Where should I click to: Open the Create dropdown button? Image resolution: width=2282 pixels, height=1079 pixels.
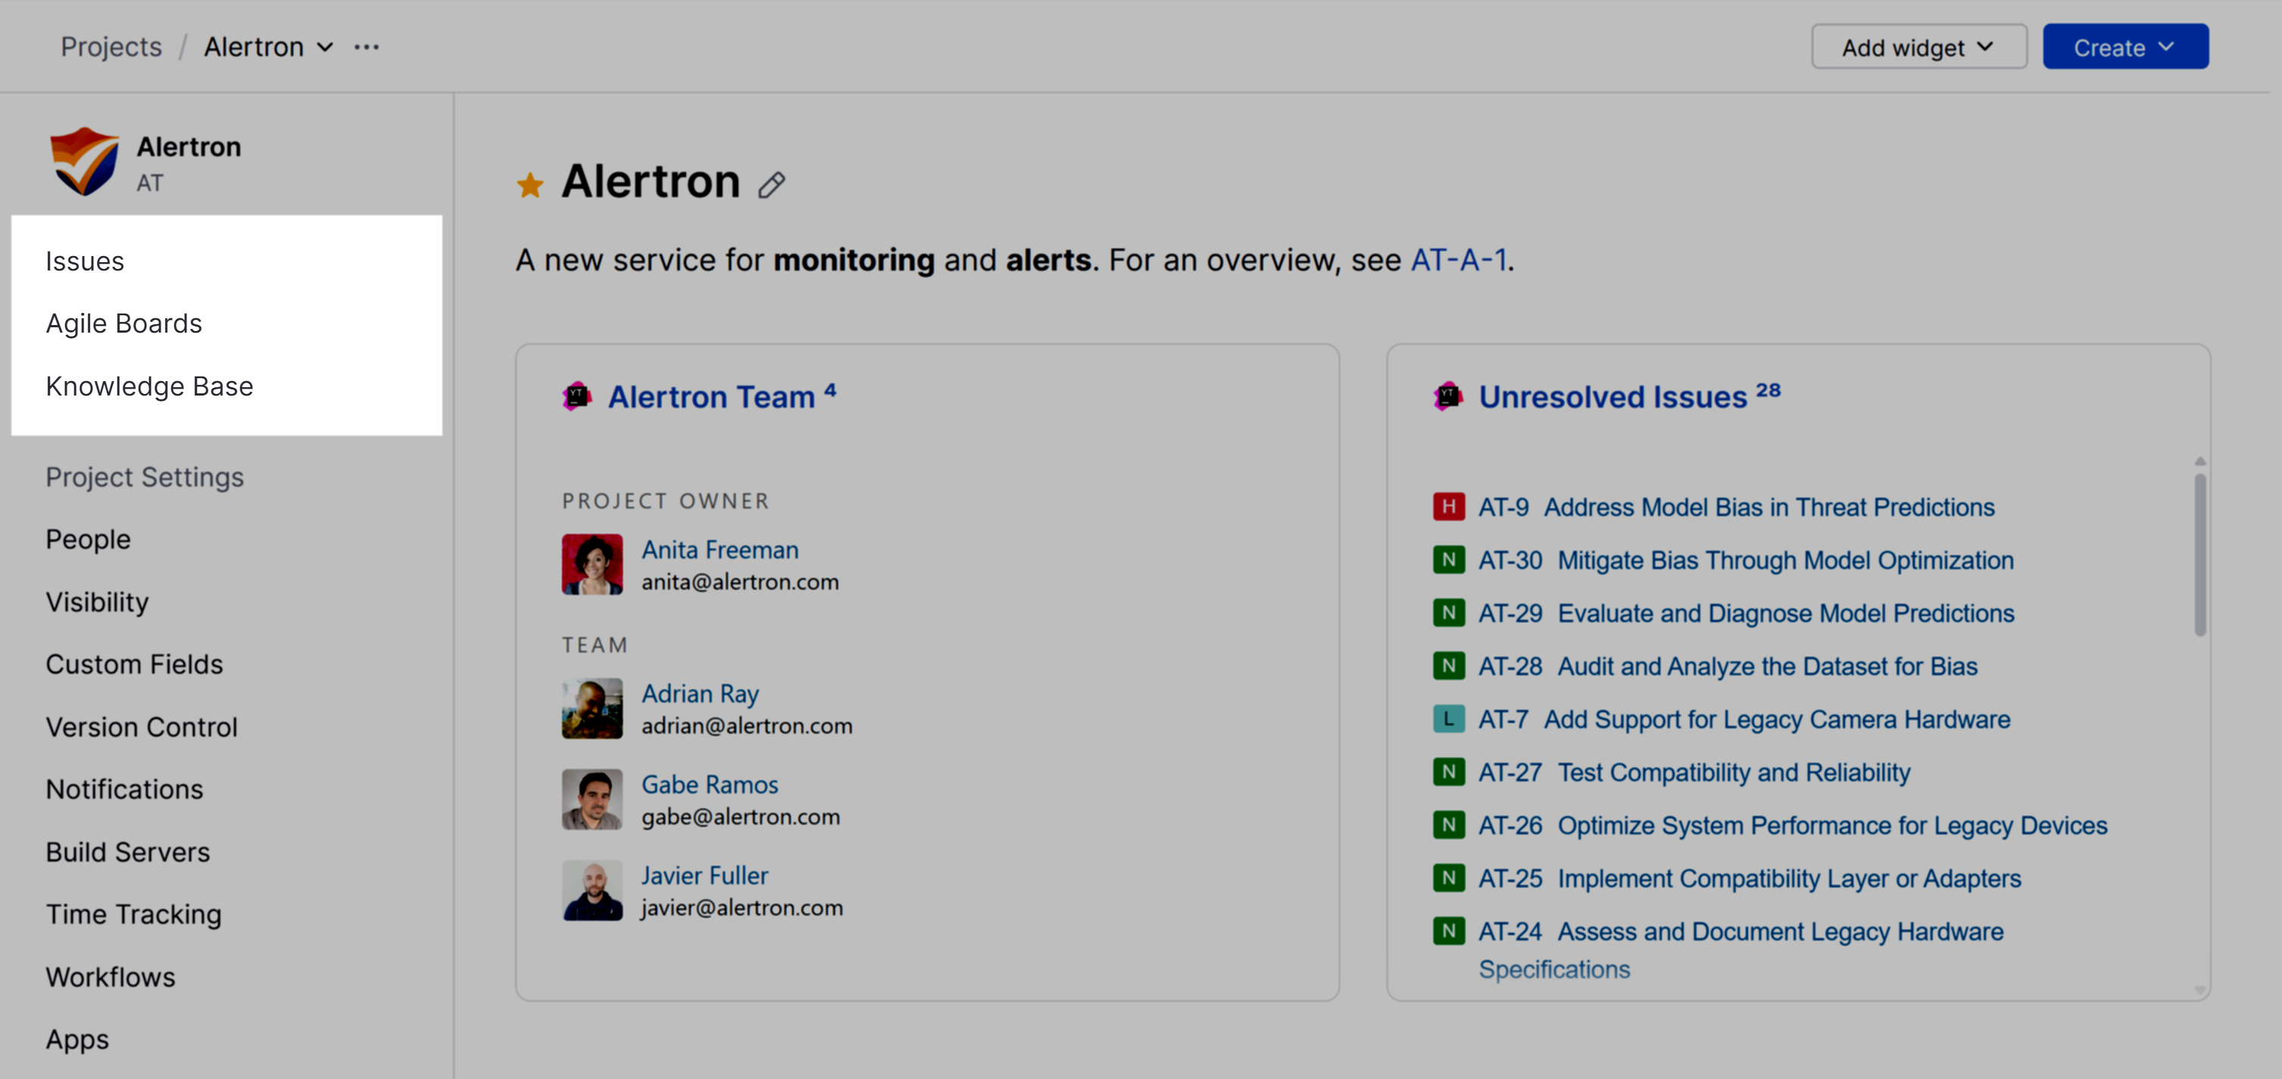2124,47
